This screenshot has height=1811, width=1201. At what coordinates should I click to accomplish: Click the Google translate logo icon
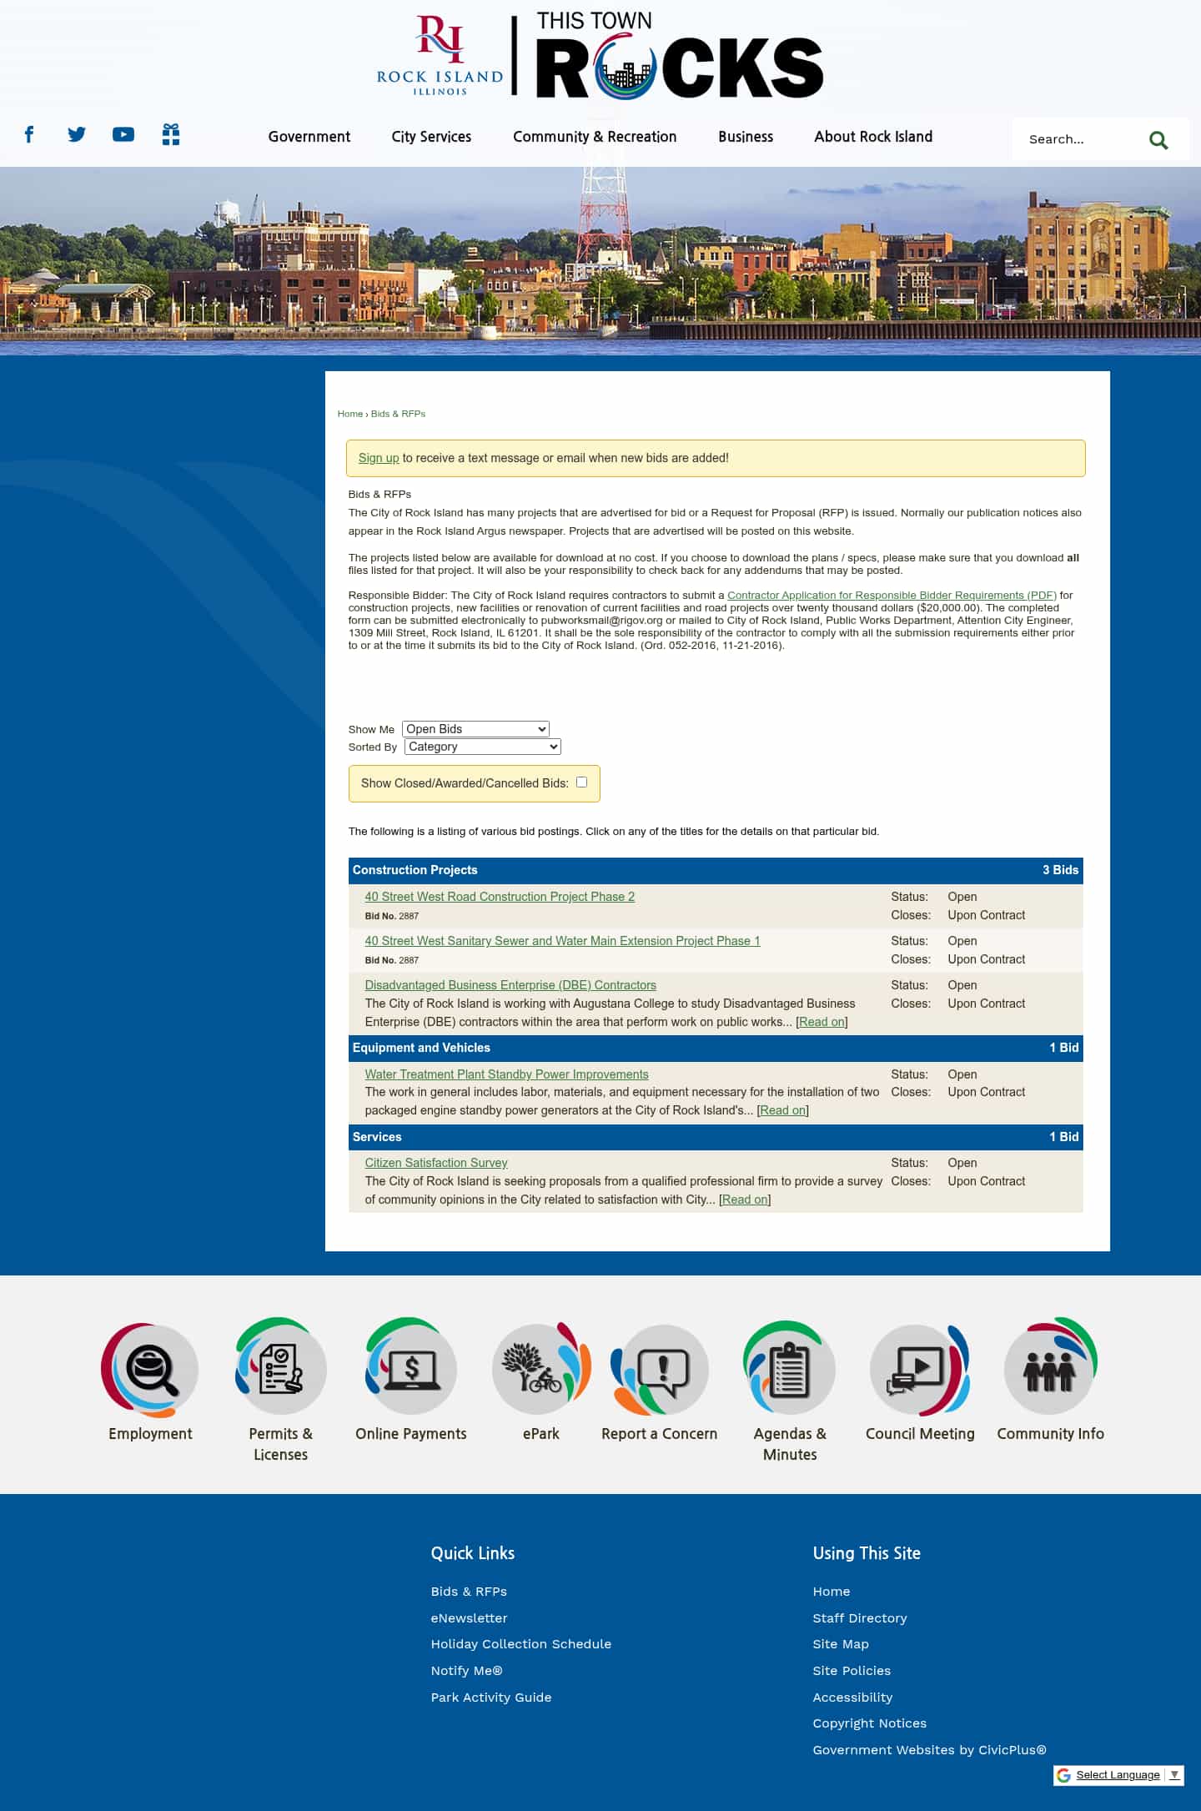1063,1775
